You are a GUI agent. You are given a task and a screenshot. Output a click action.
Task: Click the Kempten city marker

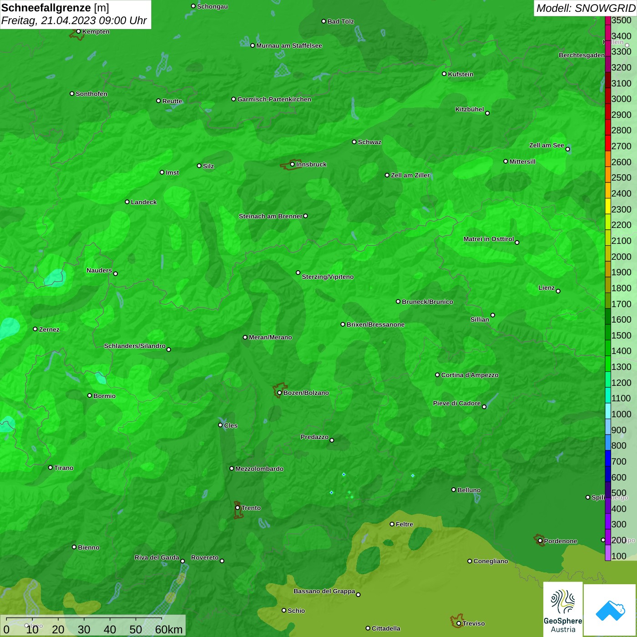(78, 31)
